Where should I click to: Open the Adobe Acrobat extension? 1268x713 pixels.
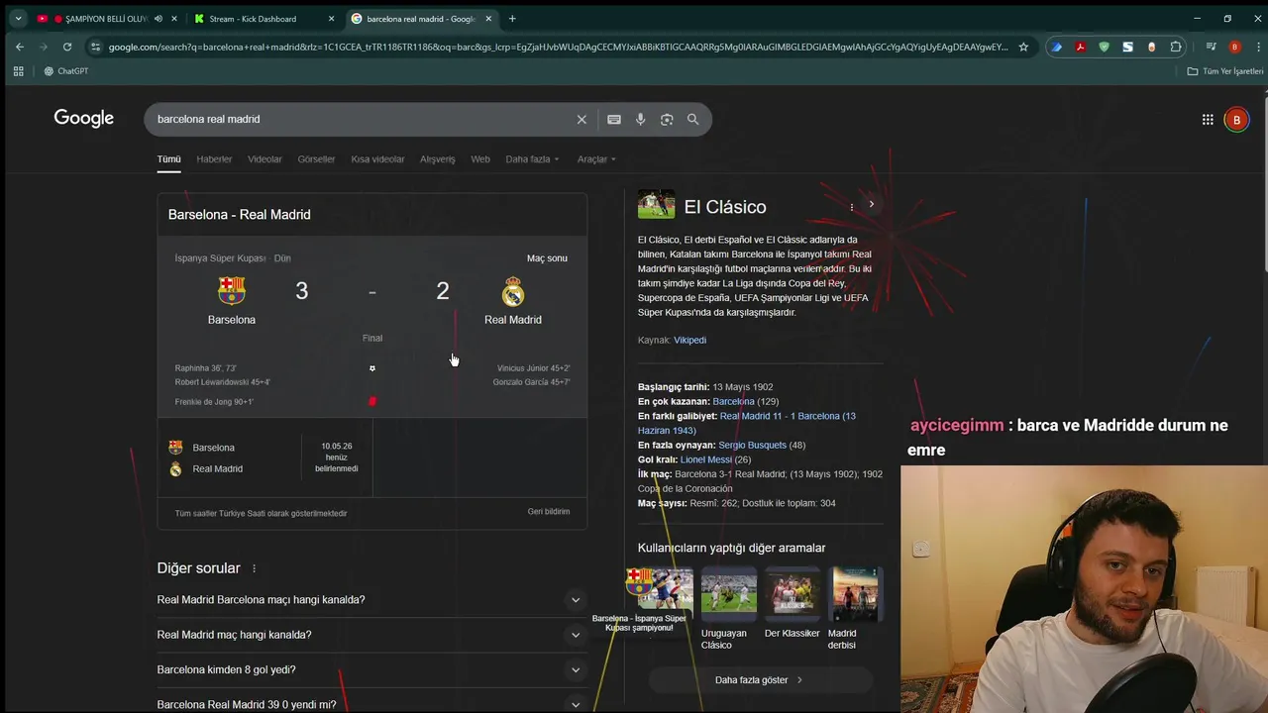pos(1081,47)
